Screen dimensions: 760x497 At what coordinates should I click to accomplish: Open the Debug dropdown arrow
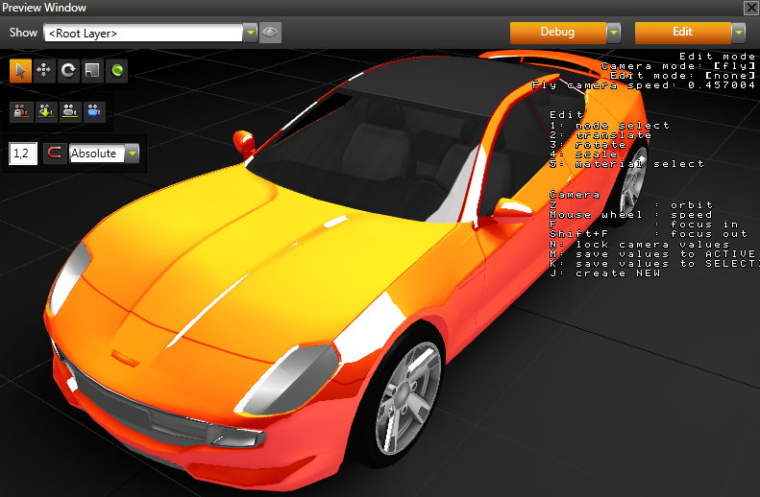point(613,33)
